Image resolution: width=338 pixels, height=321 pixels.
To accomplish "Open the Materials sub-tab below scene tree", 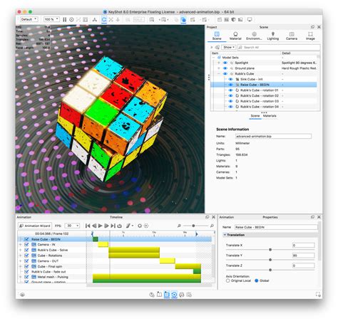I will (x=270, y=116).
